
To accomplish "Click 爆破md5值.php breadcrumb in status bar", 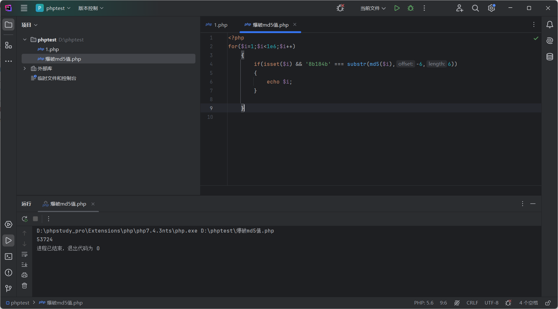I will [x=61, y=303].
